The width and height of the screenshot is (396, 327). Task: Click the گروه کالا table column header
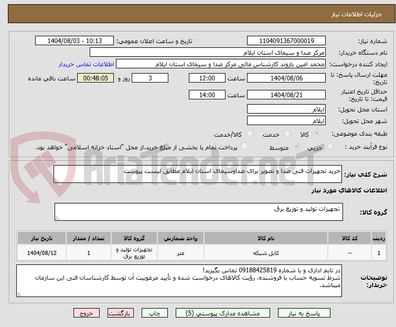click(134, 238)
